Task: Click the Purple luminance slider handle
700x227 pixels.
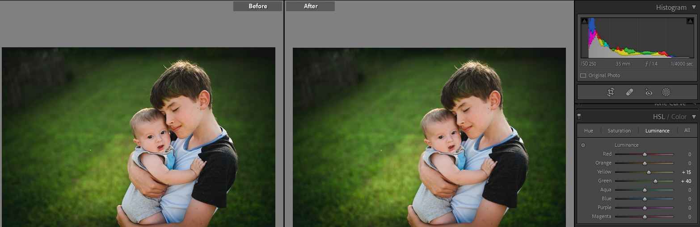Action: 645,208
